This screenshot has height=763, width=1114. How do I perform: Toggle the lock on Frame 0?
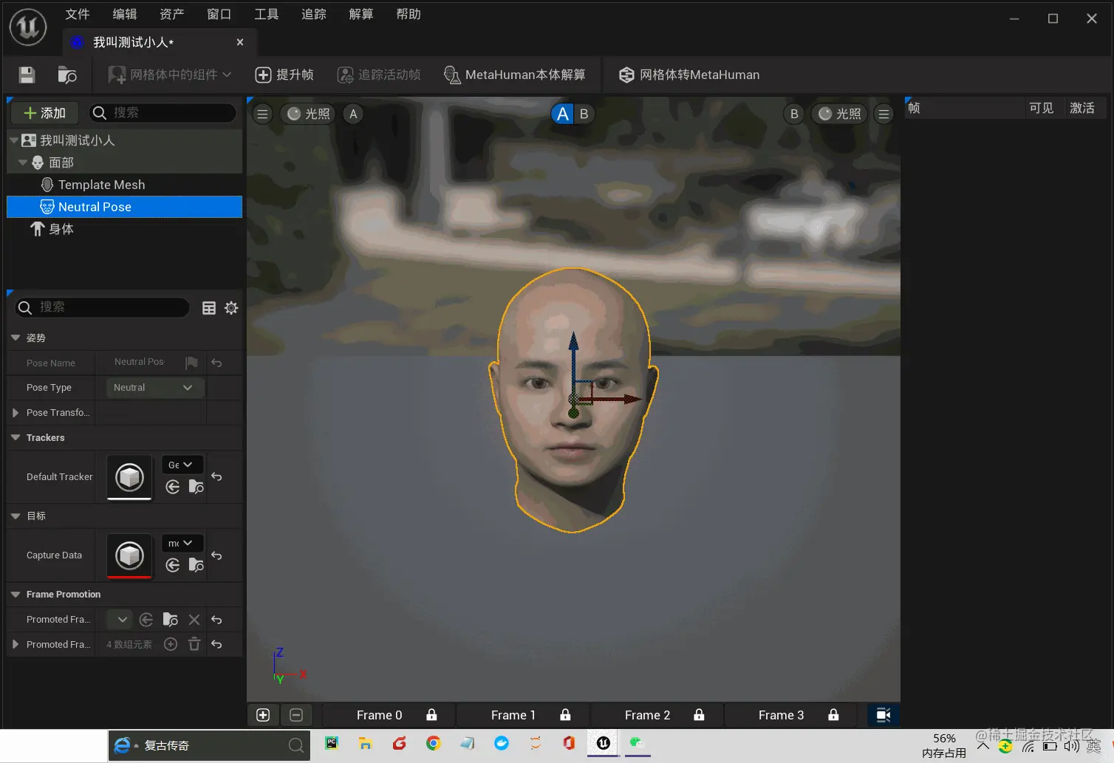tap(431, 715)
